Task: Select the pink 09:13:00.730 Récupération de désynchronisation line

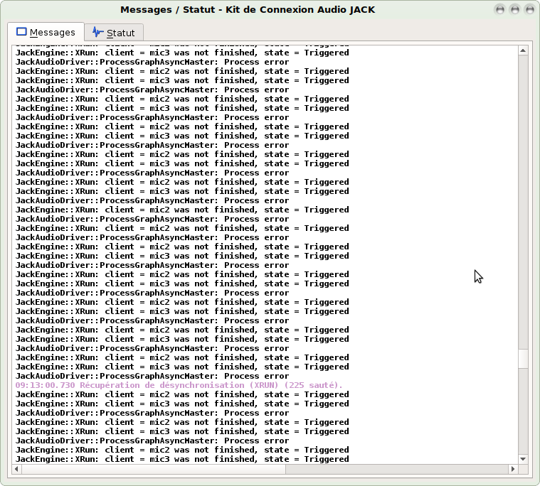Action: click(179, 385)
